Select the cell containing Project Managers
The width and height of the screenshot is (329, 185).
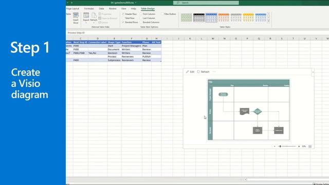point(132,46)
